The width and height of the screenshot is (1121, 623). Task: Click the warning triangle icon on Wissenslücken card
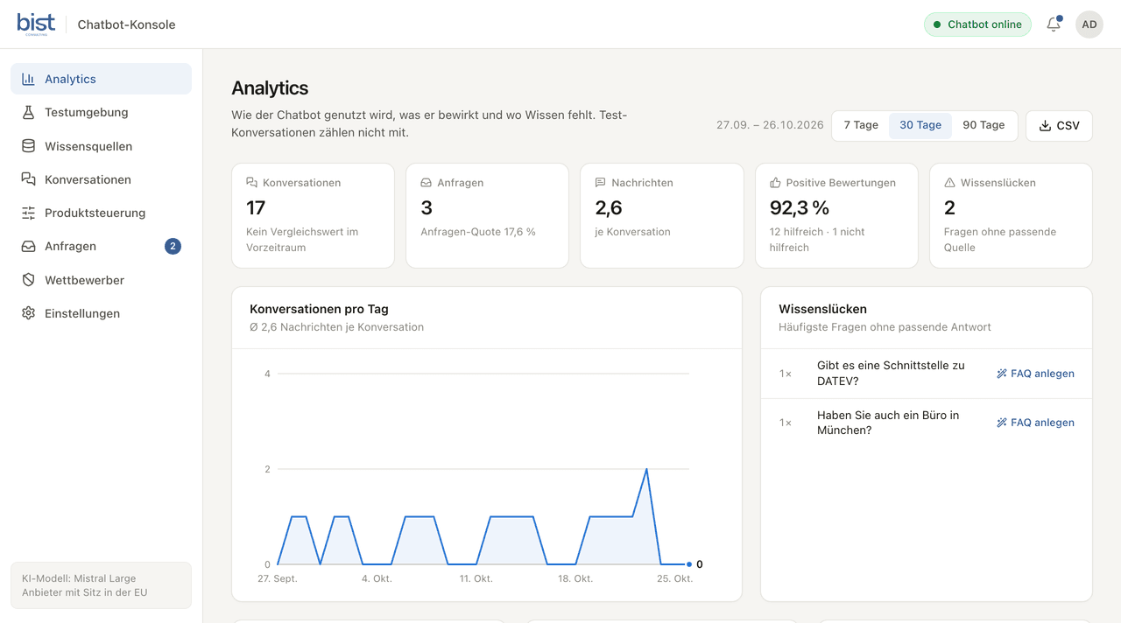(949, 183)
